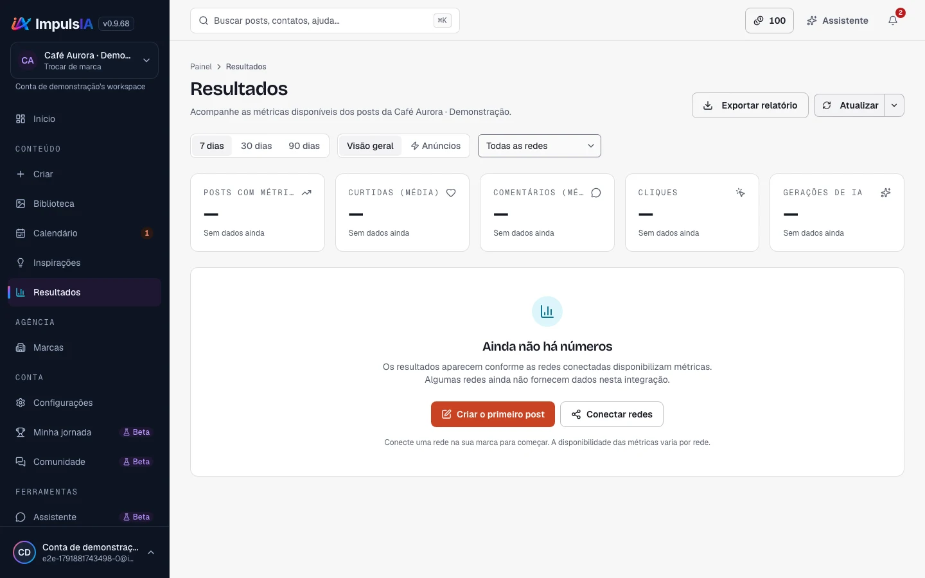Open the Todas as redes dropdown
The image size is (925, 578).
540,146
